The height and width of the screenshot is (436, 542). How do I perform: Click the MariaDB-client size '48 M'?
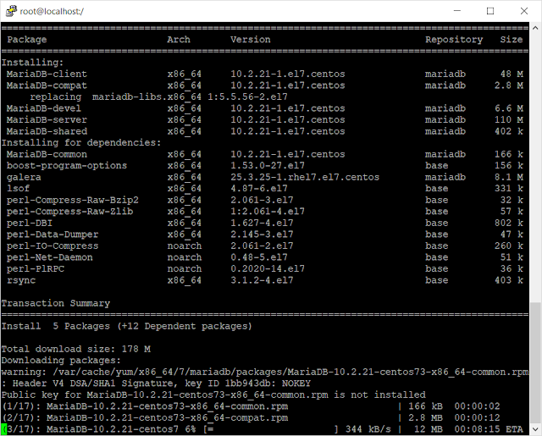coord(512,74)
